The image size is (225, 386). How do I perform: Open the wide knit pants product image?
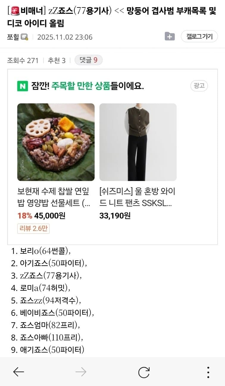[138, 142]
